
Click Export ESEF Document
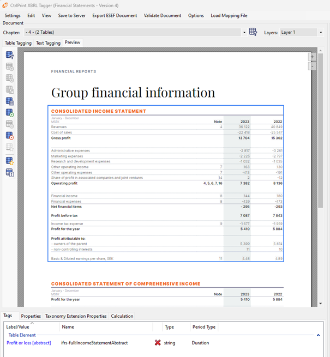115,15
